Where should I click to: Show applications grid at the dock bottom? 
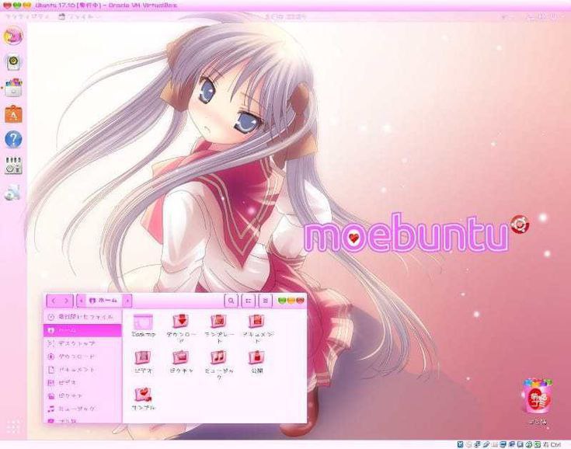[x=13, y=426]
